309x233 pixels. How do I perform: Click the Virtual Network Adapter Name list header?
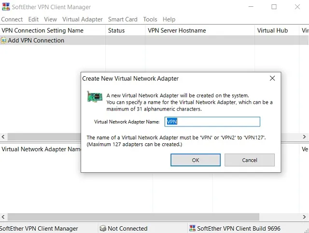pos(41,149)
